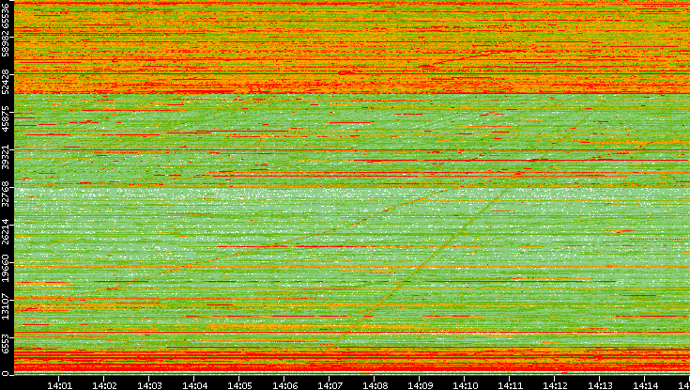This screenshot has width=690, height=390.
Task: Click the 0 value on vertical axis
Action: (x=5, y=374)
